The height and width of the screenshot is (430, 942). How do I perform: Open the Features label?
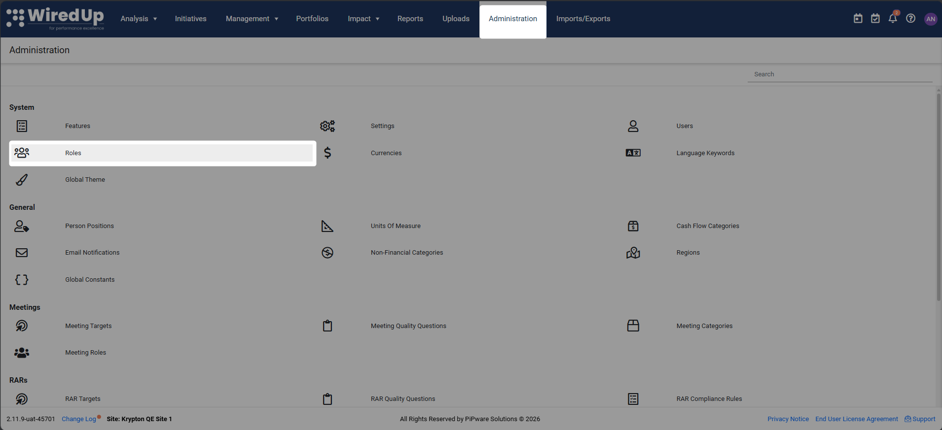(78, 126)
